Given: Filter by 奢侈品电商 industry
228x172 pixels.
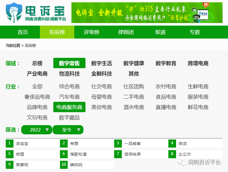Looking at the screenshot, I should [37, 97].
